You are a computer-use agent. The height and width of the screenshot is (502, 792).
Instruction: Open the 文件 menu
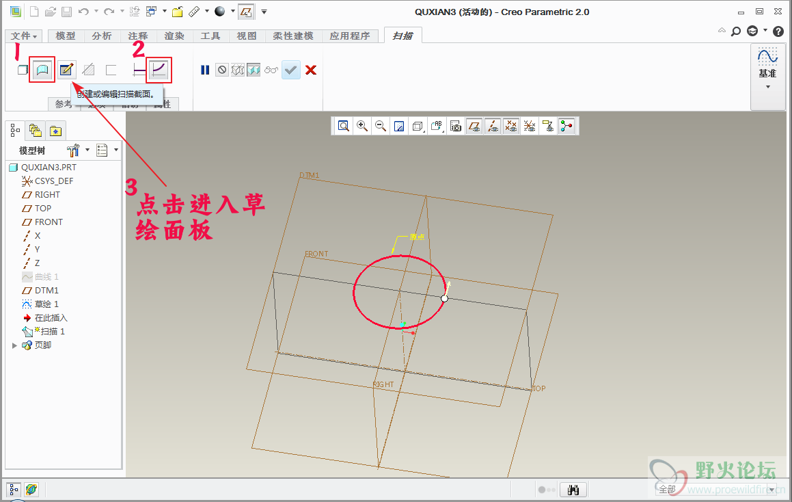[24, 36]
